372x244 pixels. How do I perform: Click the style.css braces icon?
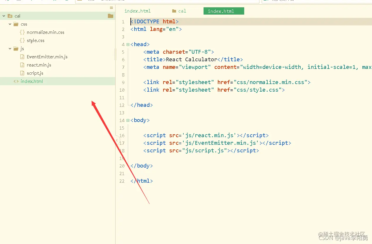[x=22, y=41]
